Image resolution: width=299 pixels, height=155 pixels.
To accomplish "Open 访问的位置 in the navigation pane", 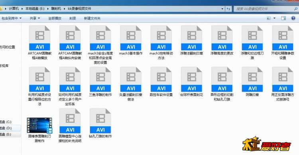I will (8, 47).
